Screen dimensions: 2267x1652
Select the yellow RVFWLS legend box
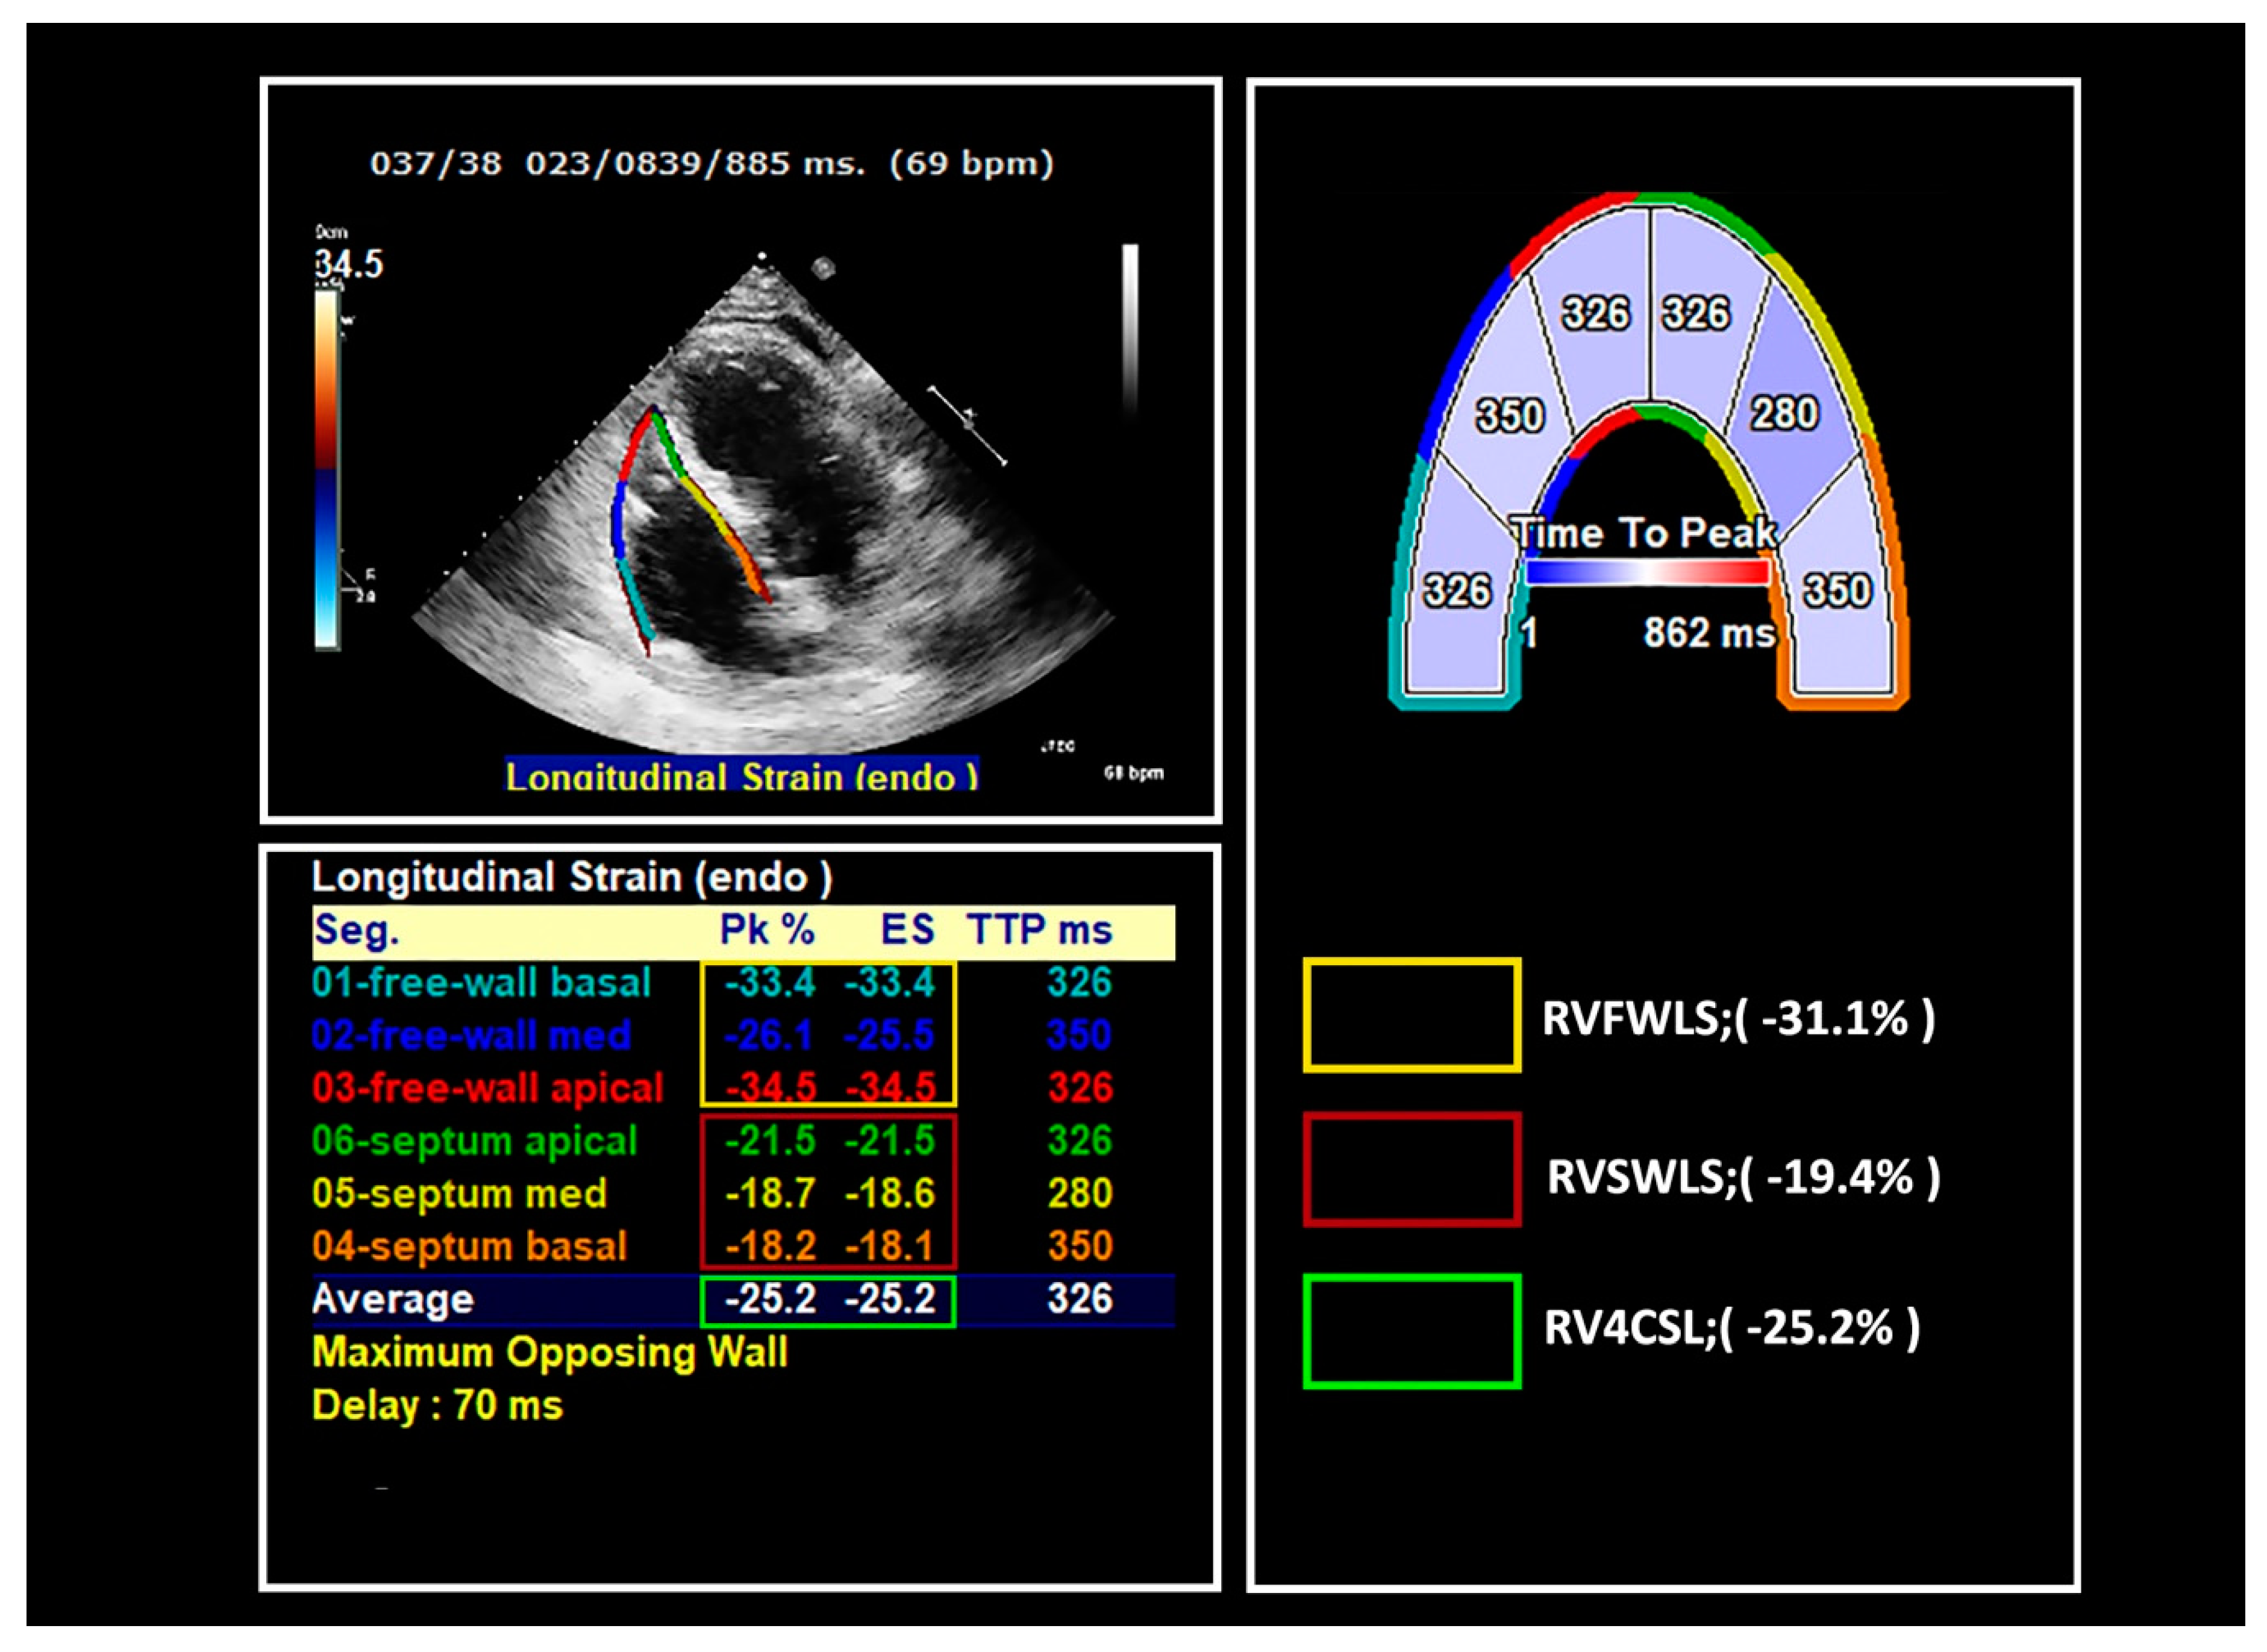[1412, 1016]
